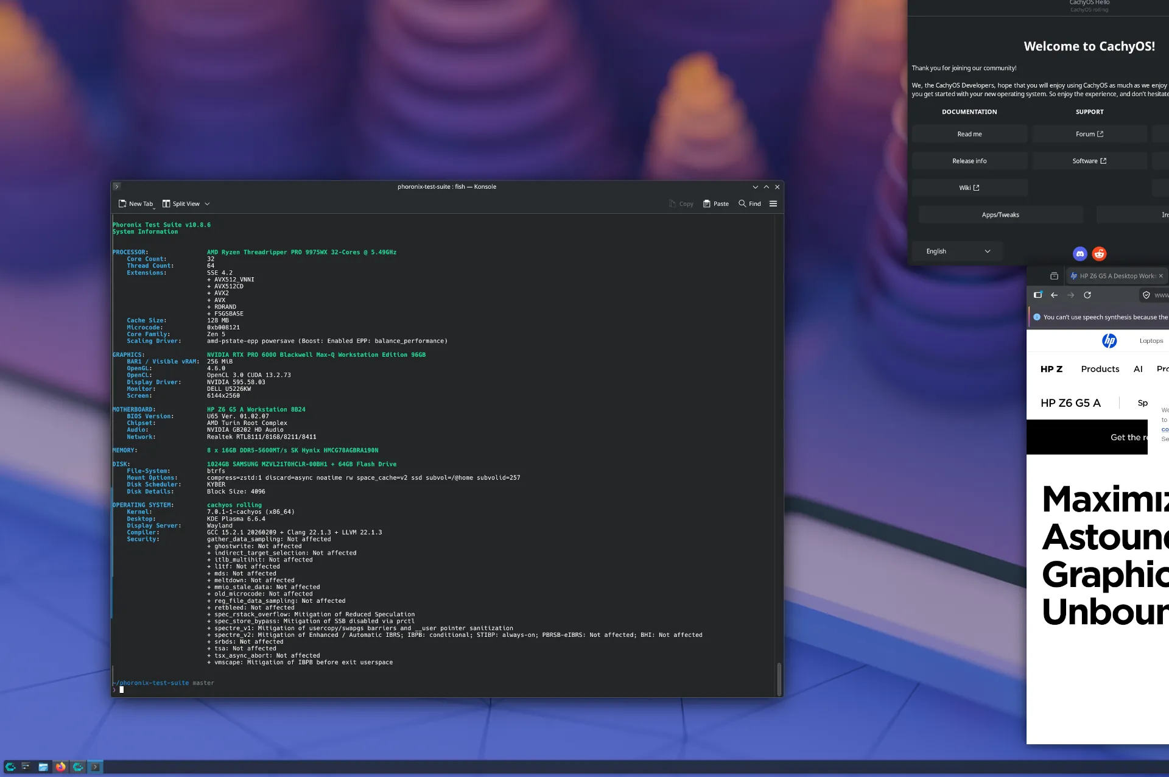Click the Read me button
The width and height of the screenshot is (1169, 777).
pyautogui.click(x=969, y=133)
